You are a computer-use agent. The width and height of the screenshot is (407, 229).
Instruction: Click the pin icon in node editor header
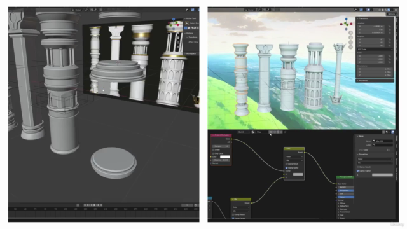coord(286,132)
